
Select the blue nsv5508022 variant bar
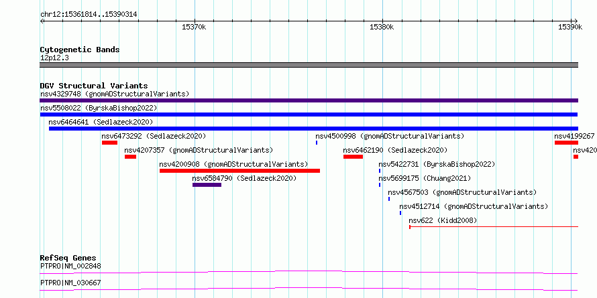[309, 115]
